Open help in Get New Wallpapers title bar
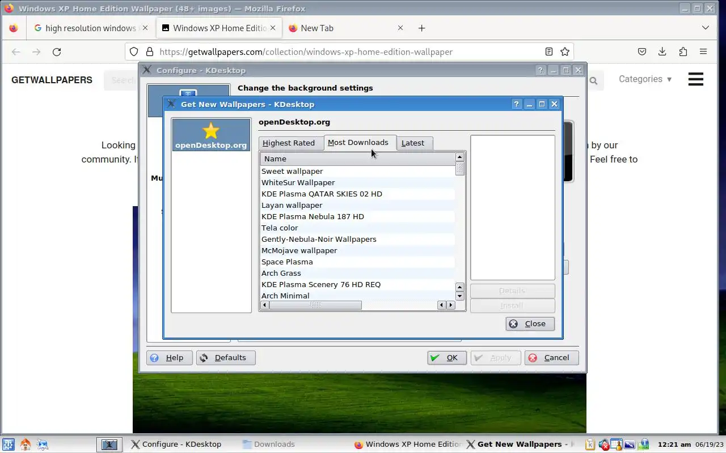The height and width of the screenshot is (453, 726). coord(516,104)
